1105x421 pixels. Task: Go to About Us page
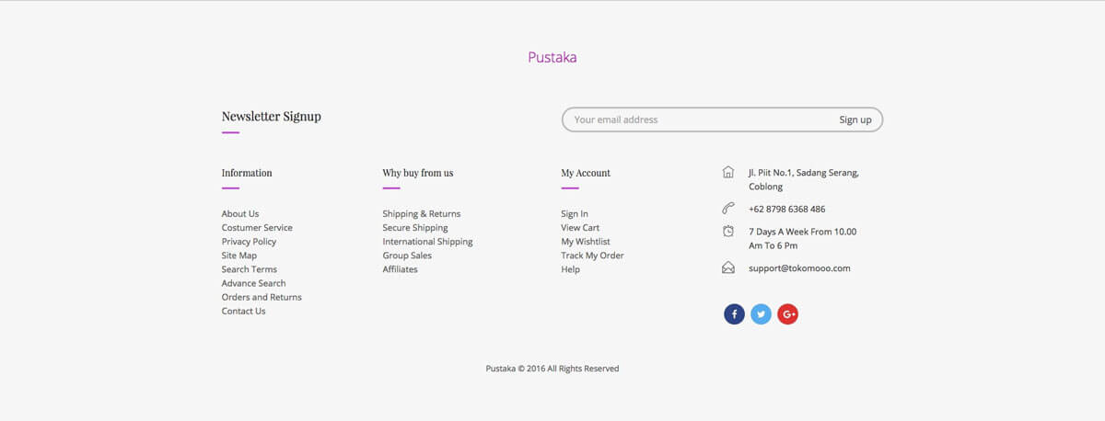[240, 214]
